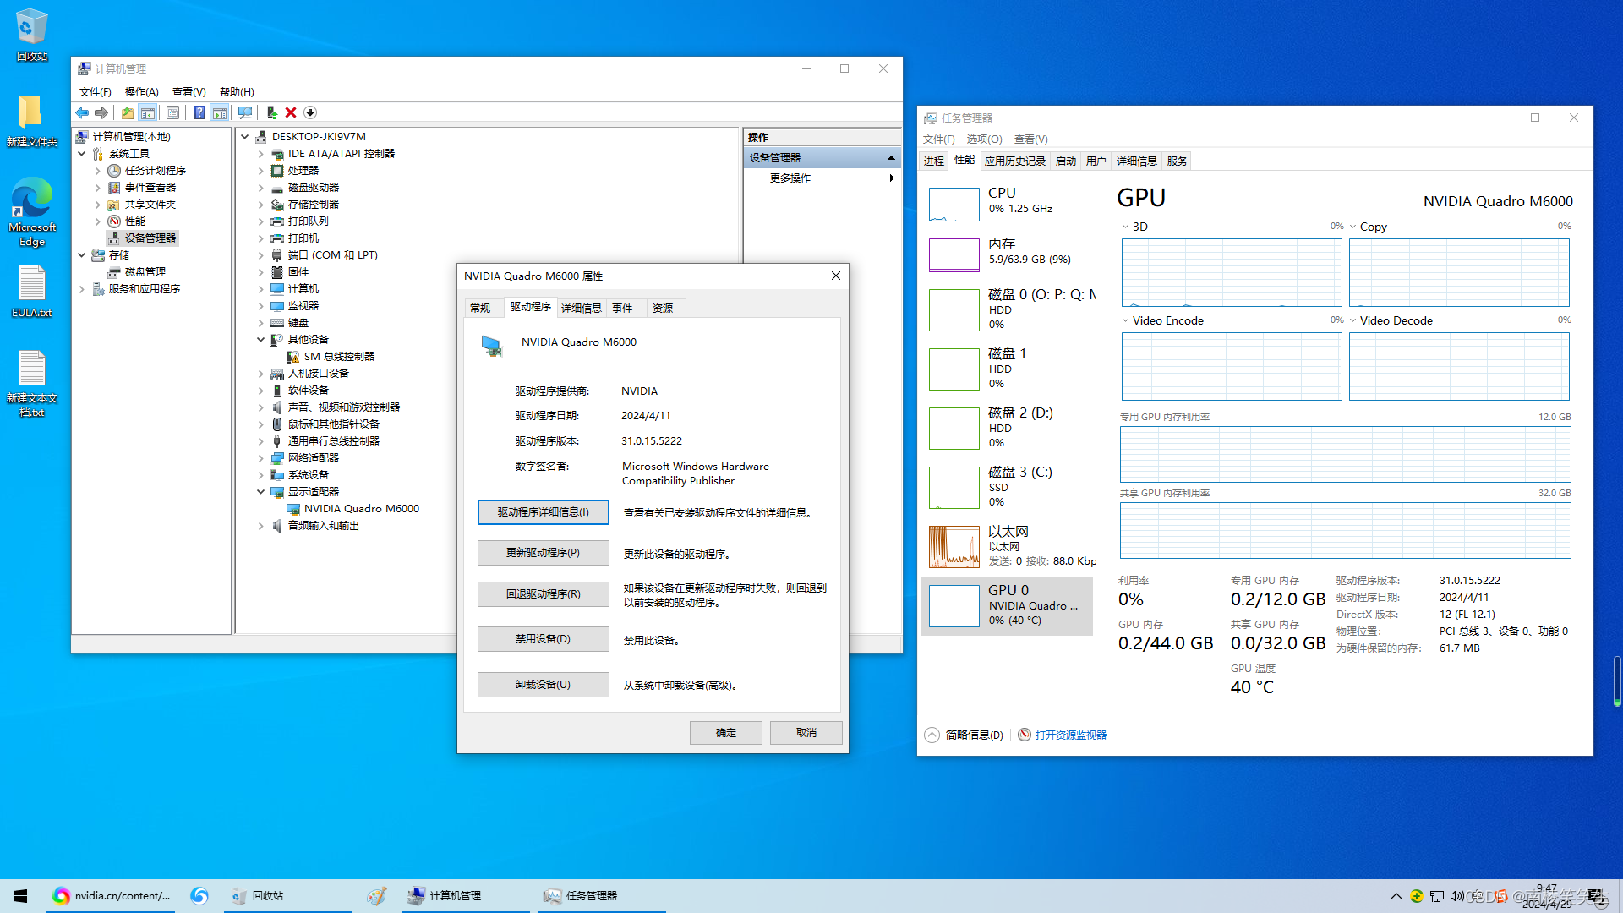1623x913 pixels.
Task: Click Scan for hardware changes monitor icon
Action: [x=245, y=112]
